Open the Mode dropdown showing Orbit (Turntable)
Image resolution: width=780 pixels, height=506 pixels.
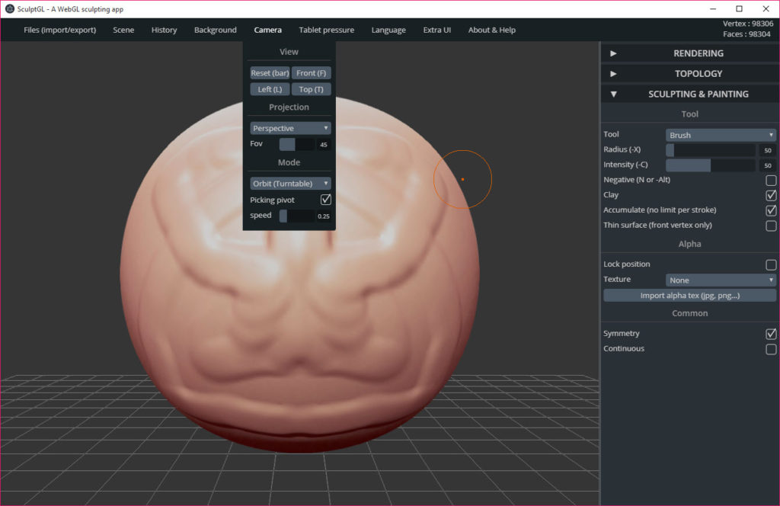(x=289, y=183)
